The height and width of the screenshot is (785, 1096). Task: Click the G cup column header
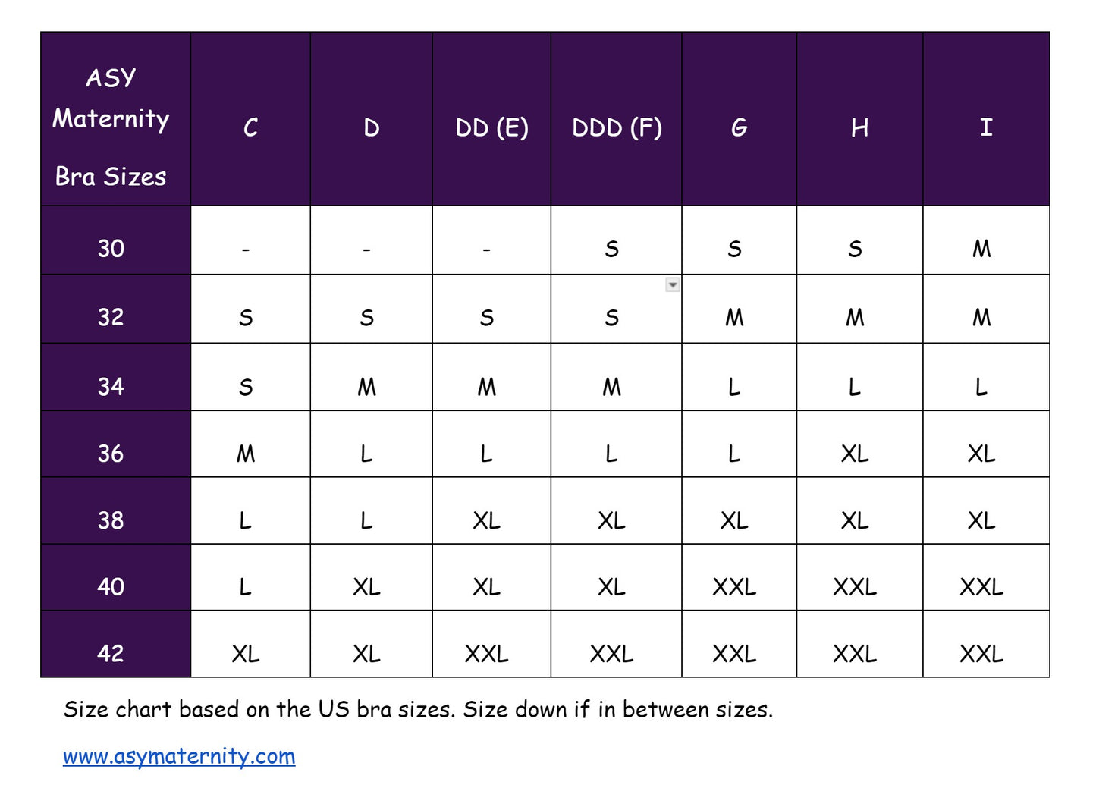click(739, 127)
